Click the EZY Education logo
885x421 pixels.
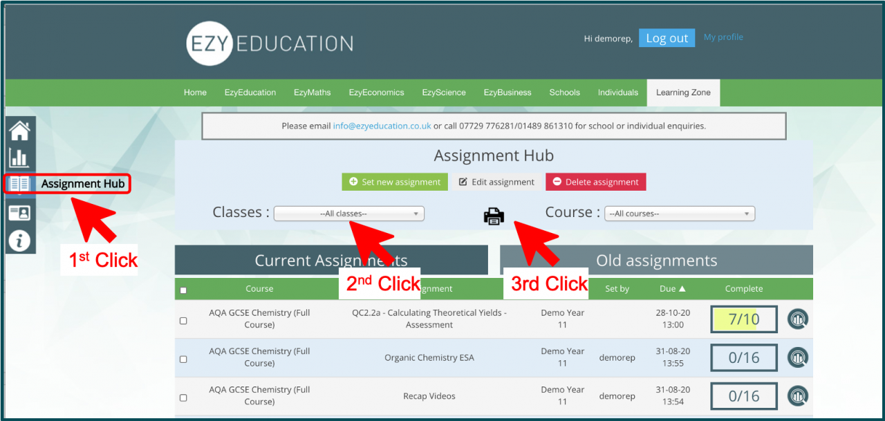point(270,43)
